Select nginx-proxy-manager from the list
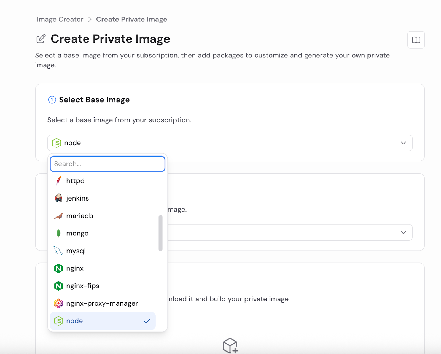 click(x=103, y=303)
